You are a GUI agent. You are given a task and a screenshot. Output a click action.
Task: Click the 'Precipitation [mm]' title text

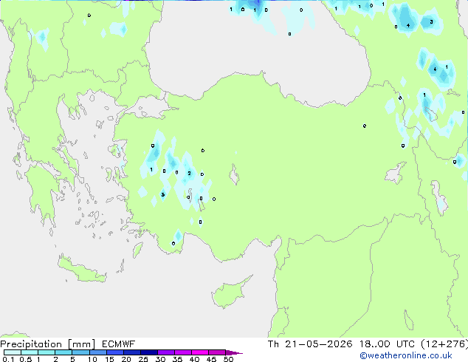click(x=48, y=344)
